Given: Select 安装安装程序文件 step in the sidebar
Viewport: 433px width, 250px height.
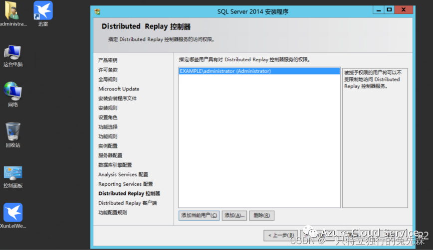Looking at the screenshot, I should (x=117, y=99).
